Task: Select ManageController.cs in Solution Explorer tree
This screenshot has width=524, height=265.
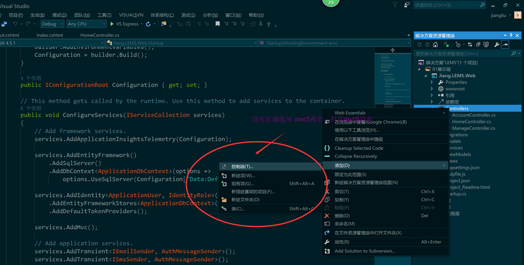Action: [474, 128]
